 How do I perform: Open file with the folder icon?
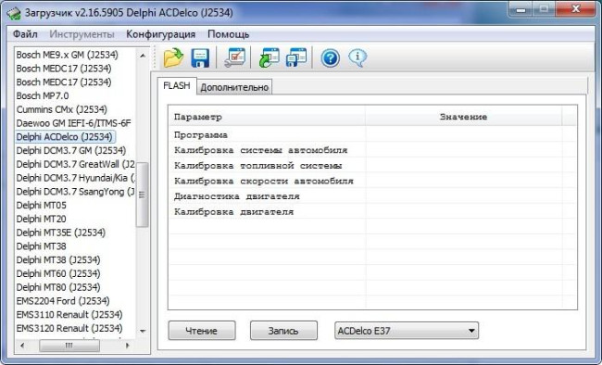click(173, 58)
